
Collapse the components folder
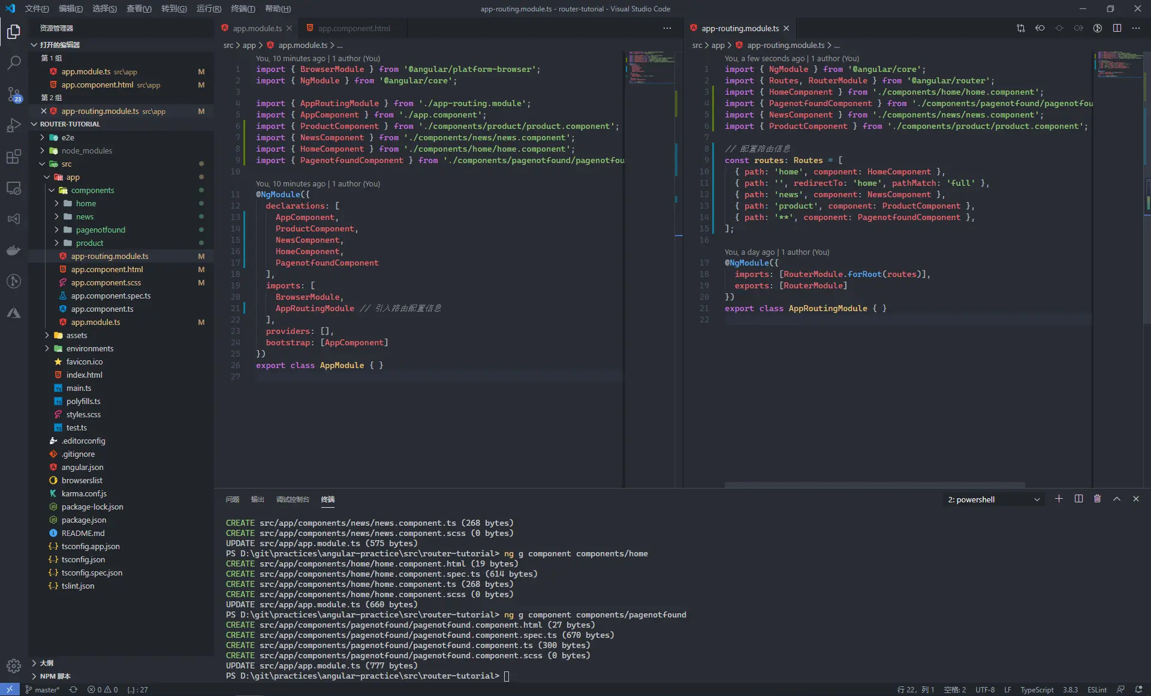click(x=92, y=190)
